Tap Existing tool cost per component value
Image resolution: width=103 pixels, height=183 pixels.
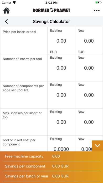61,149
